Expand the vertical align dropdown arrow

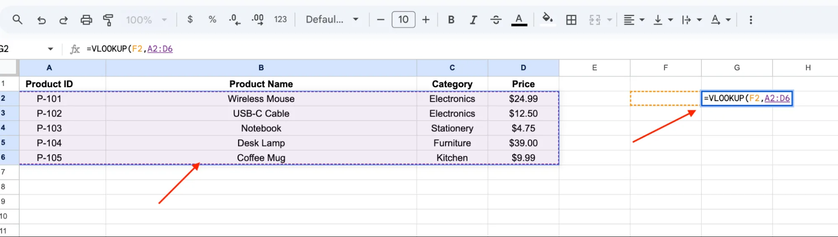670,20
